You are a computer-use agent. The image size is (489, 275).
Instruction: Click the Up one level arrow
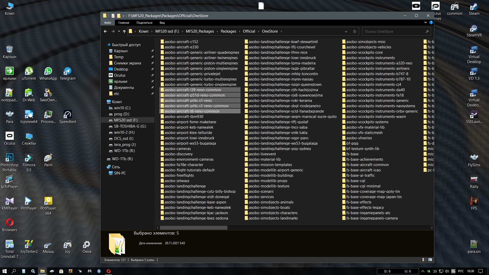(x=124, y=31)
